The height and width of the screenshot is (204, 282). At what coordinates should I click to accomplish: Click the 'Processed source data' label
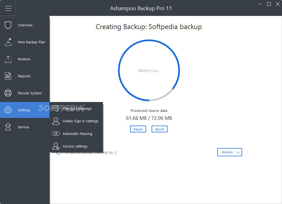coord(149,110)
